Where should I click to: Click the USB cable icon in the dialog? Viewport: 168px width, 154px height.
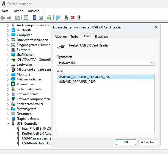pos(61,47)
